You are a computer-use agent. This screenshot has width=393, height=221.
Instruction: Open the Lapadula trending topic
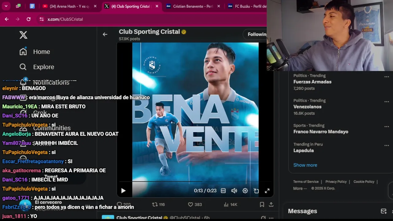pyautogui.click(x=303, y=150)
